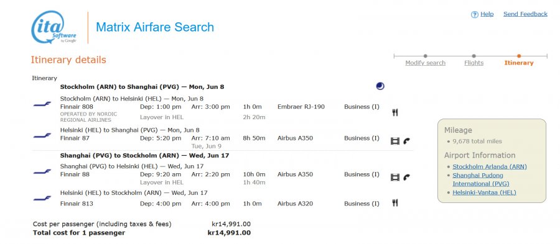Click the Flights progress dot marker
This screenshot has height=244, width=560.
click(474, 56)
